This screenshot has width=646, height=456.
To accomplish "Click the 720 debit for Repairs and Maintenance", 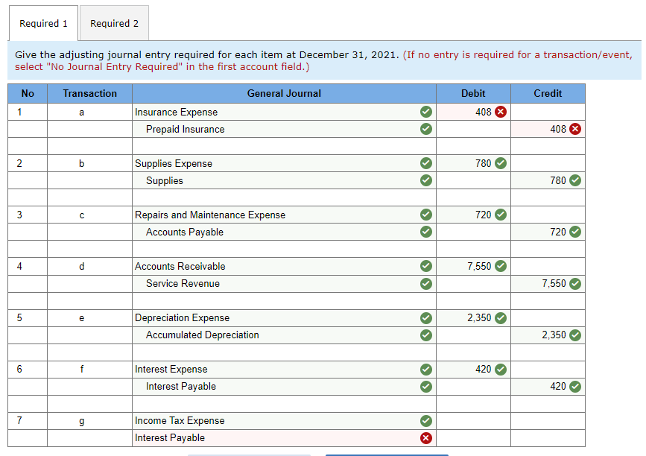I will (x=473, y=215).
